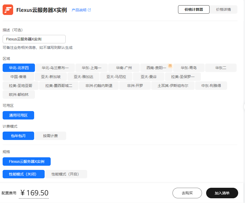Pick the 非洲-开罗 region
This screenshot has height=203, width=245.
[x=135, y=86]
